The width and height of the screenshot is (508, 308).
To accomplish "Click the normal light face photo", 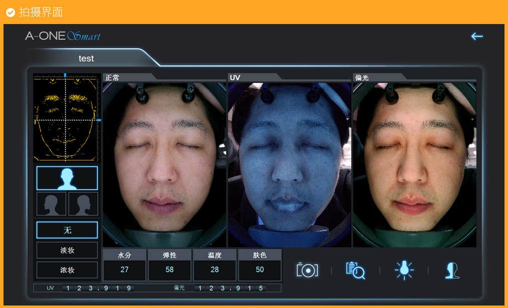I will (164, 165).
